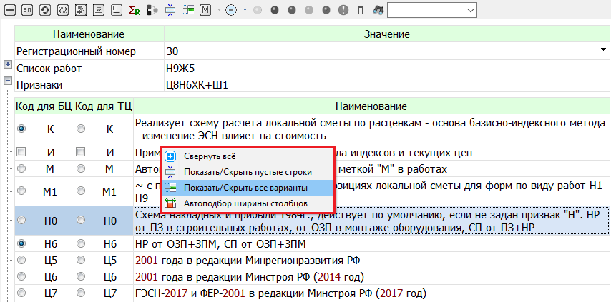Click the Sigma R summation icon
Viewport: 611px width, 302px height.
click(135, 11)
